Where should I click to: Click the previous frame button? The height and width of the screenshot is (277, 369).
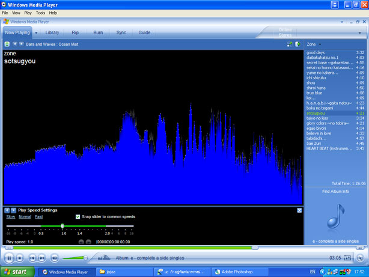click(81, 242)
